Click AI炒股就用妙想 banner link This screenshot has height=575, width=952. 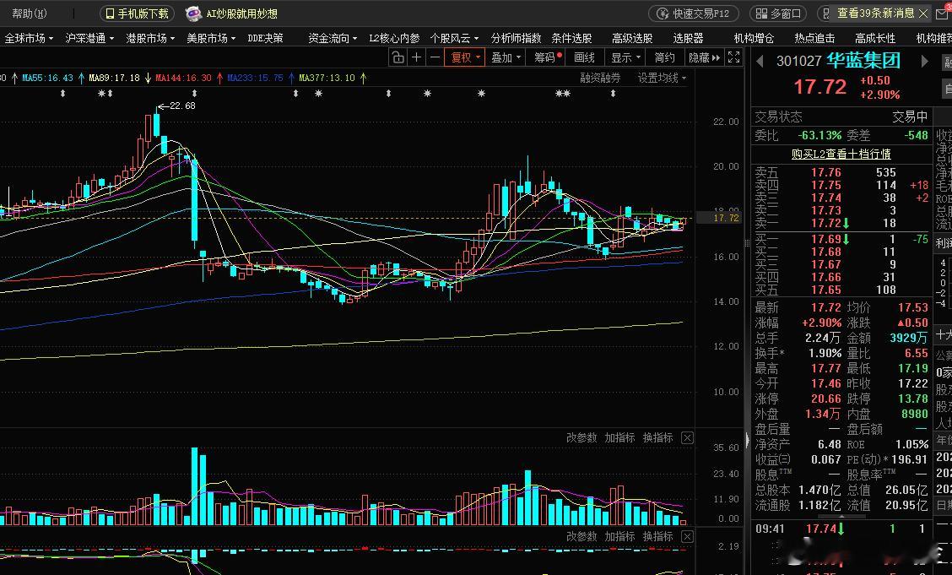pos(241,14)
